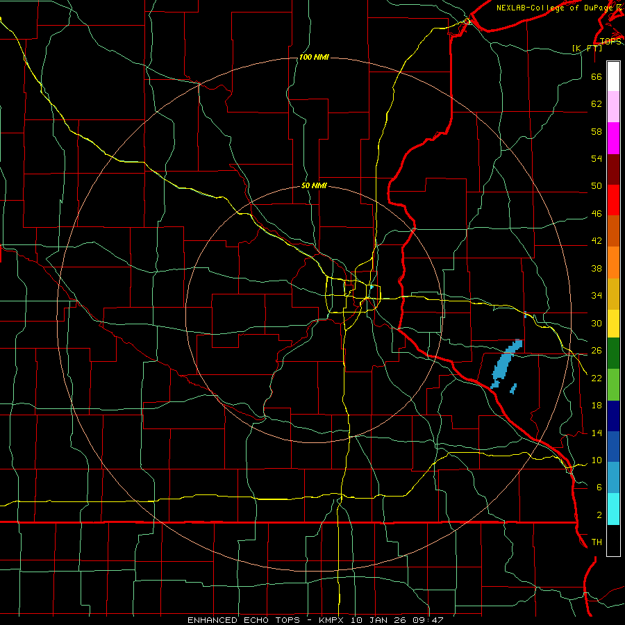Viewport: 625px width, 625px height.
Task: Click the "34" scale label
Action: [x=597, y=296]
